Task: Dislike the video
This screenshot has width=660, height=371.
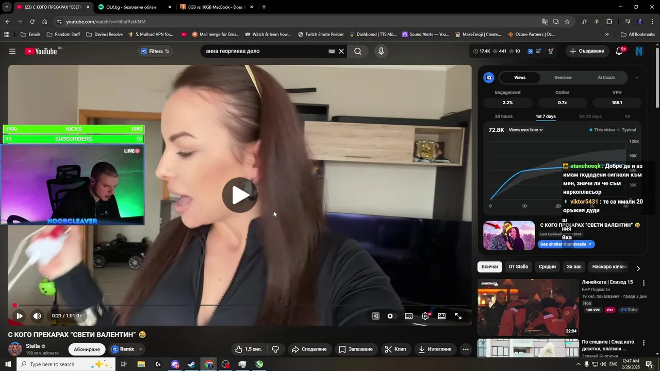Action: (275, 349)
